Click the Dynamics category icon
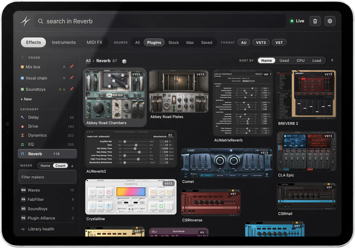 [22, 135]
